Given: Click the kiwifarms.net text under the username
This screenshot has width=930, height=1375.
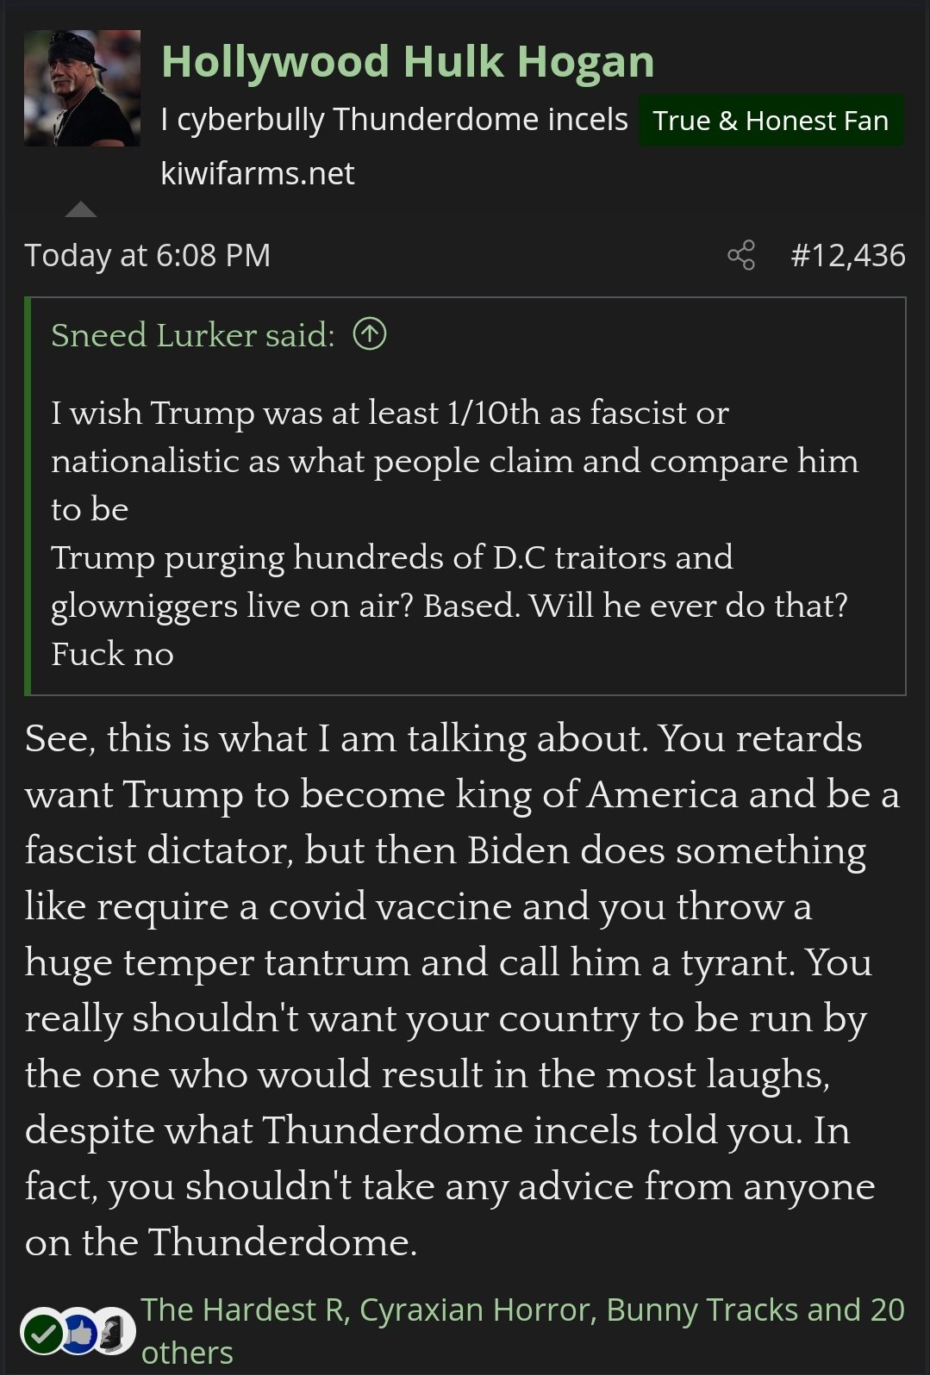Looking at the screenshot, I should coord(257,174).
